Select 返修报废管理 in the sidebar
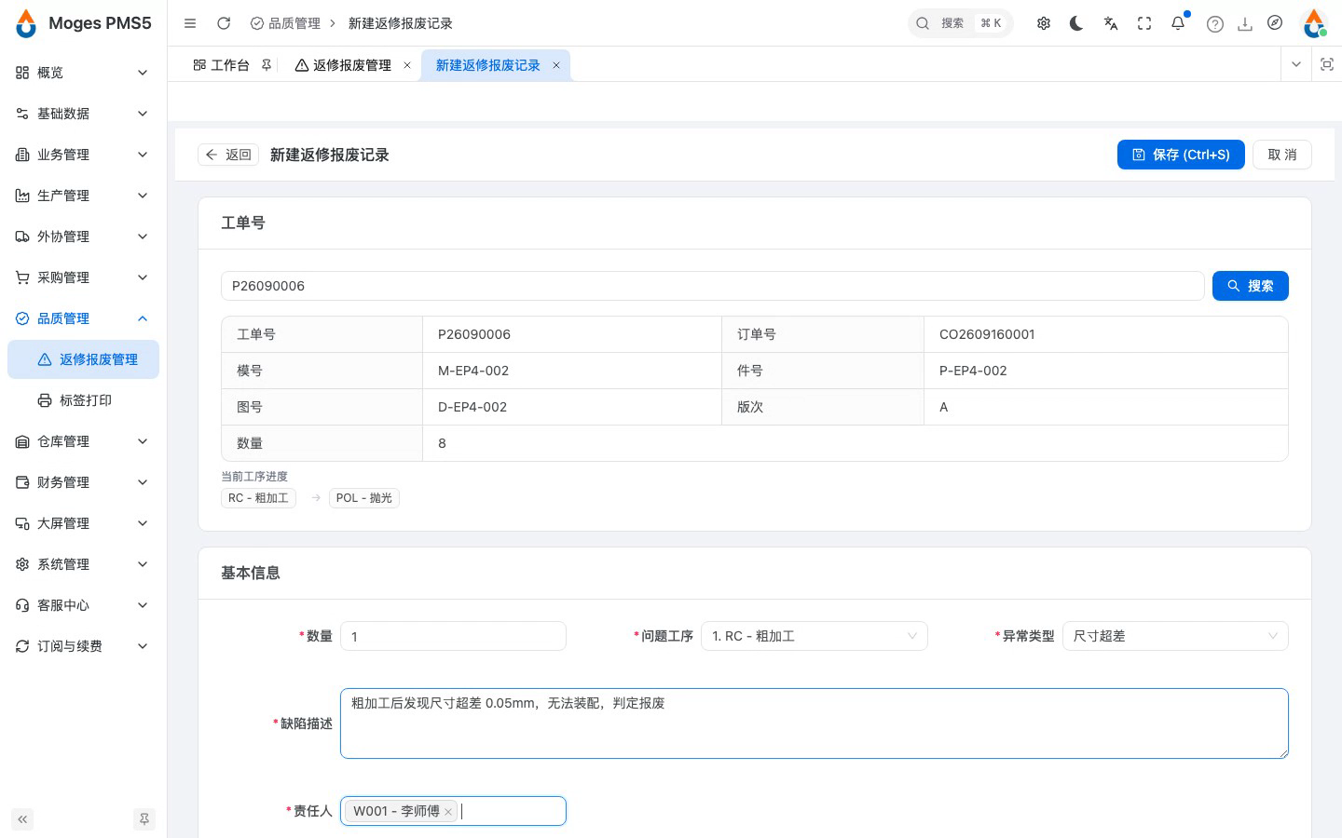The image size is (1342, 838). click(x=83, y=359)
